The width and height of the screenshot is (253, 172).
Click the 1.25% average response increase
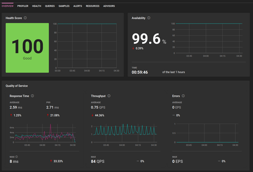click(16, 115)
